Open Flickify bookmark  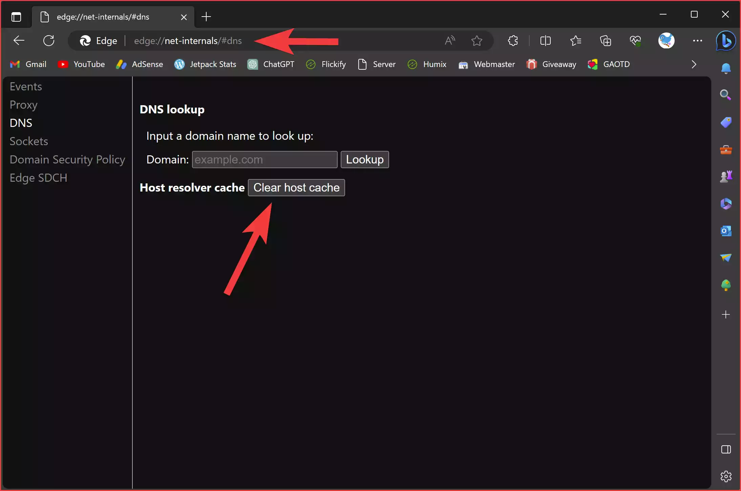click(326, 64)
